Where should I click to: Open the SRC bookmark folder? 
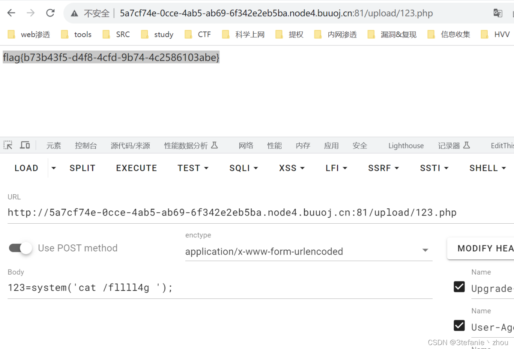pyautogui.click(x=116, y=34)
